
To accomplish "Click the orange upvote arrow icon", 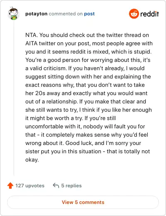I will coord(10,186).
